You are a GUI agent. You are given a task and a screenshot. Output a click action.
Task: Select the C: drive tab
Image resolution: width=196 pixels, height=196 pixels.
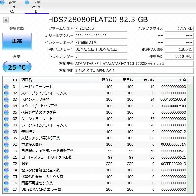click(x=12, y=7)
